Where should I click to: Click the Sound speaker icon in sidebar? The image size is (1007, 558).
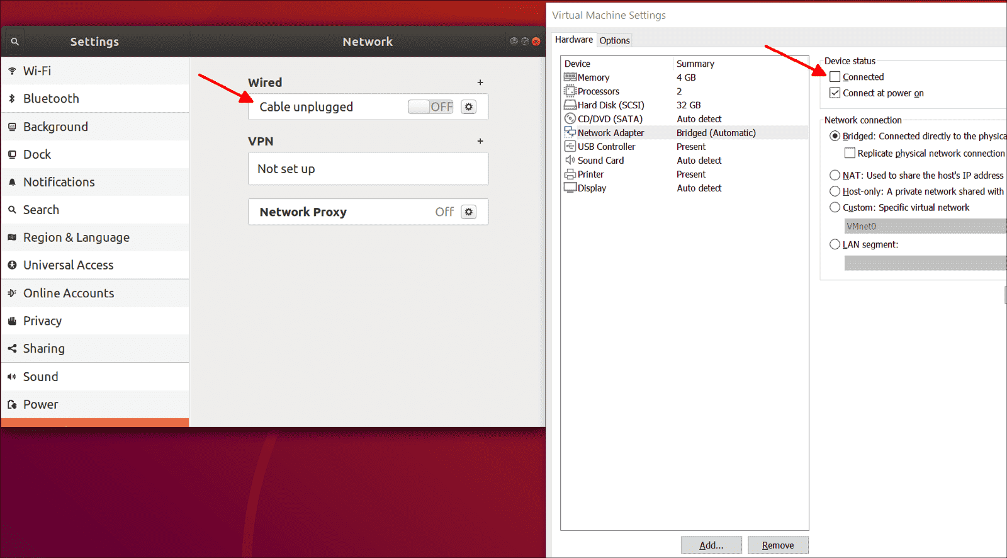12,377
